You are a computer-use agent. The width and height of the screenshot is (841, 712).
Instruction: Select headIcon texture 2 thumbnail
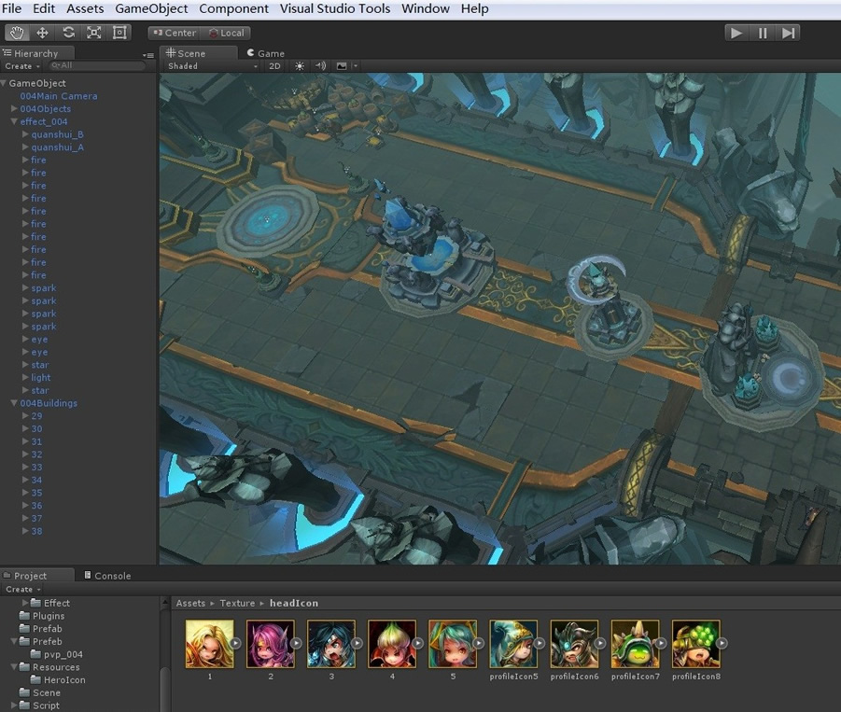271,644
